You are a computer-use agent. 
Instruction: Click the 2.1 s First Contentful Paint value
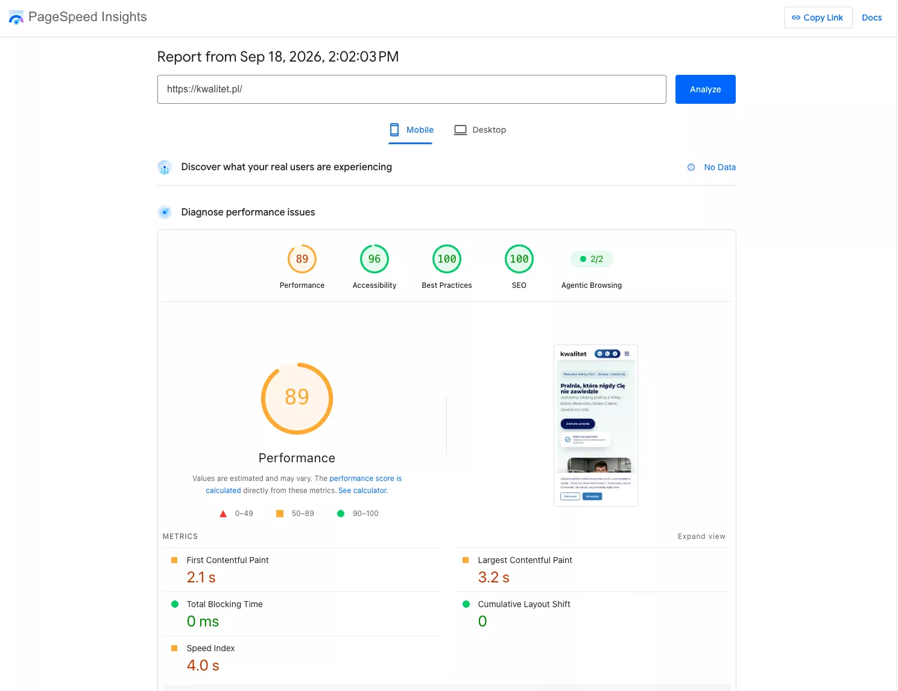tap(201, 578)
